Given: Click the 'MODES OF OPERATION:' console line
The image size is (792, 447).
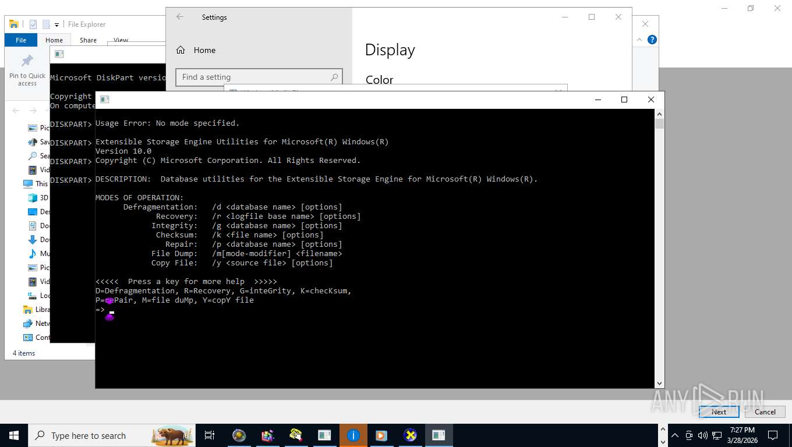Looking at the screenshot, I should (140, 197).
